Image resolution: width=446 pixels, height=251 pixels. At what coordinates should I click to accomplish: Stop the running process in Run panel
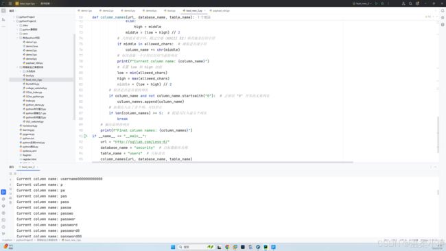tap(15, 174)
